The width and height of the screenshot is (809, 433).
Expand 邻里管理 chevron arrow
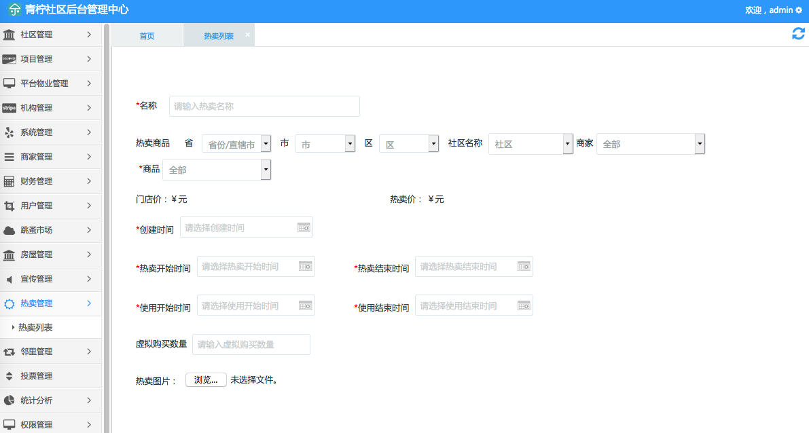pos(89,352)
